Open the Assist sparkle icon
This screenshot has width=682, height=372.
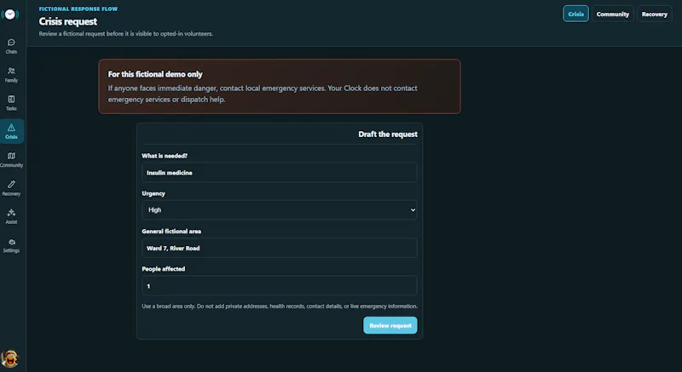point(11,216)
